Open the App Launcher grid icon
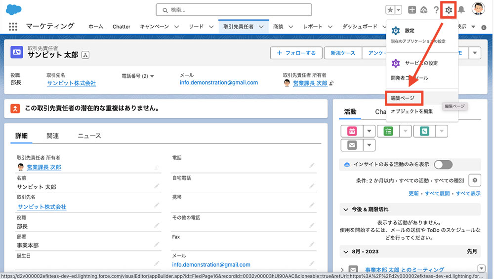 click(13, 27)
